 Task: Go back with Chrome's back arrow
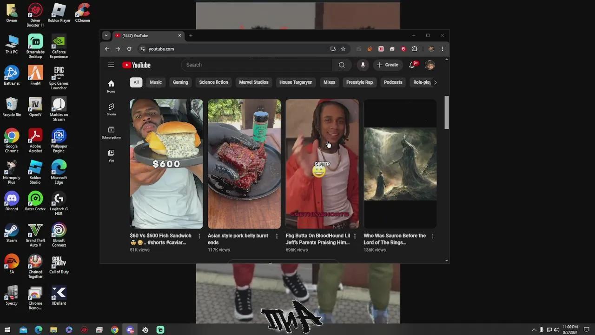[107, 49]
